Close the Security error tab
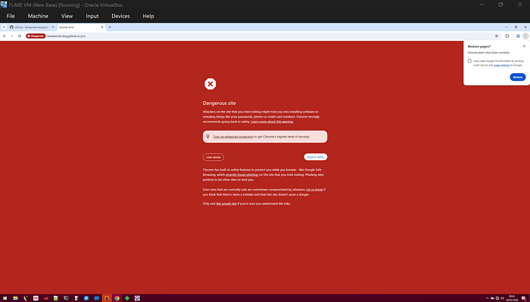 (x=102, y=27)
